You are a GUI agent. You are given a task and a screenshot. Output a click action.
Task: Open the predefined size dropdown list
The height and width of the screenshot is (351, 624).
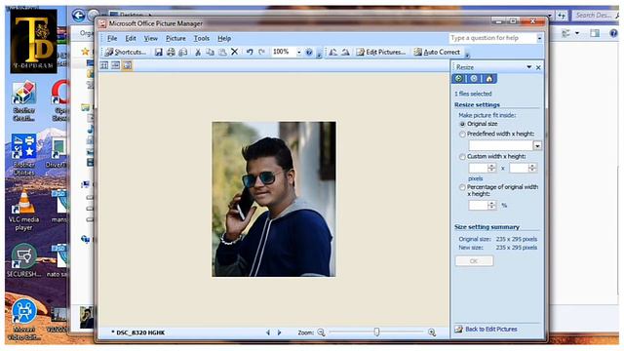537,145
